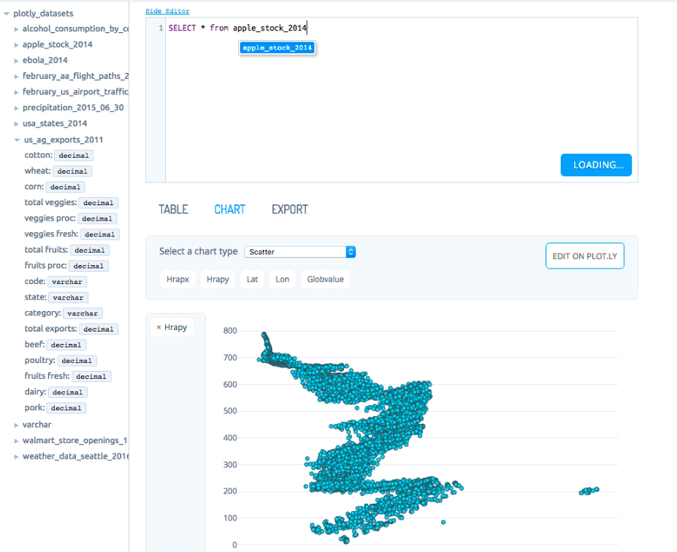Click the EDIT ON PLOT.LY button
This screenshot has height=552, width=677.
click(x=584, y=256)
